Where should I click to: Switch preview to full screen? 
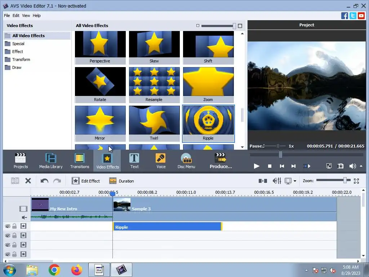tap(329, 166)
